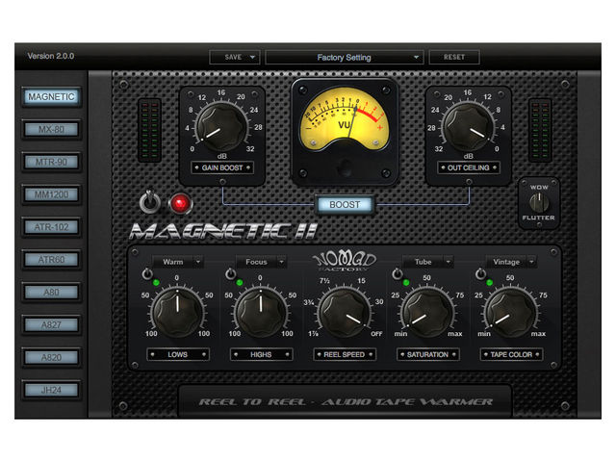Open the Vintage tape color dropdown
Viewport: 616px width, 462px height.
tap(511, 262)
